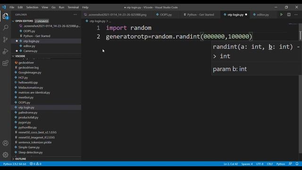302x170 pixels.
Task: Place cursor on line 1 import random
Action: pyautogui.click(x=129, y=28)
